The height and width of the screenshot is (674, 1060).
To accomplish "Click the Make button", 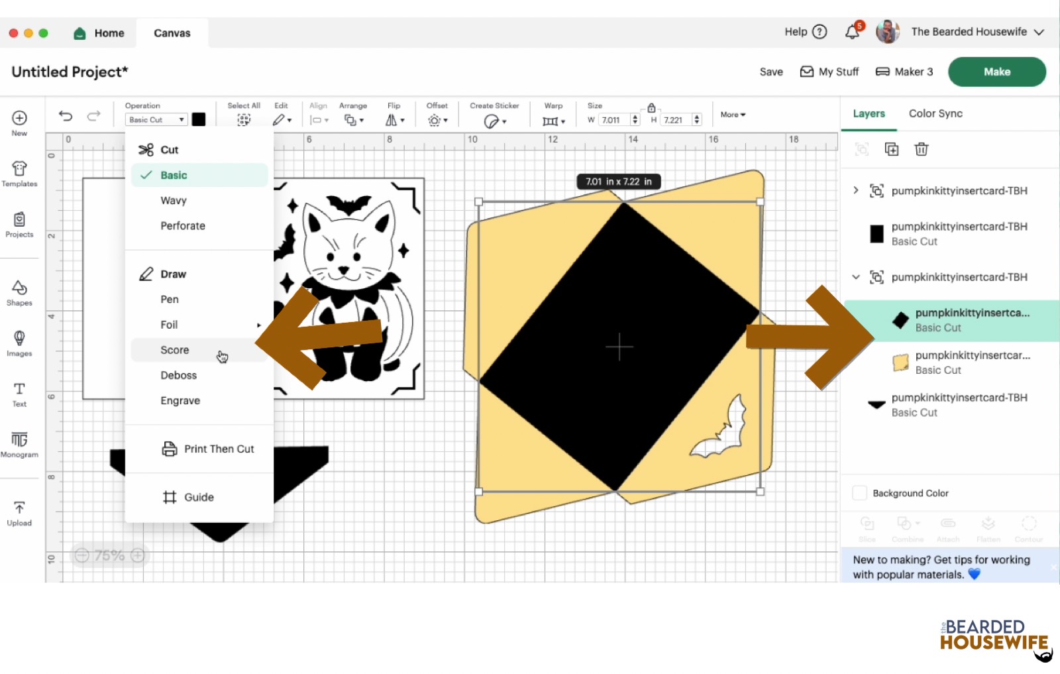I will point(996,72).
